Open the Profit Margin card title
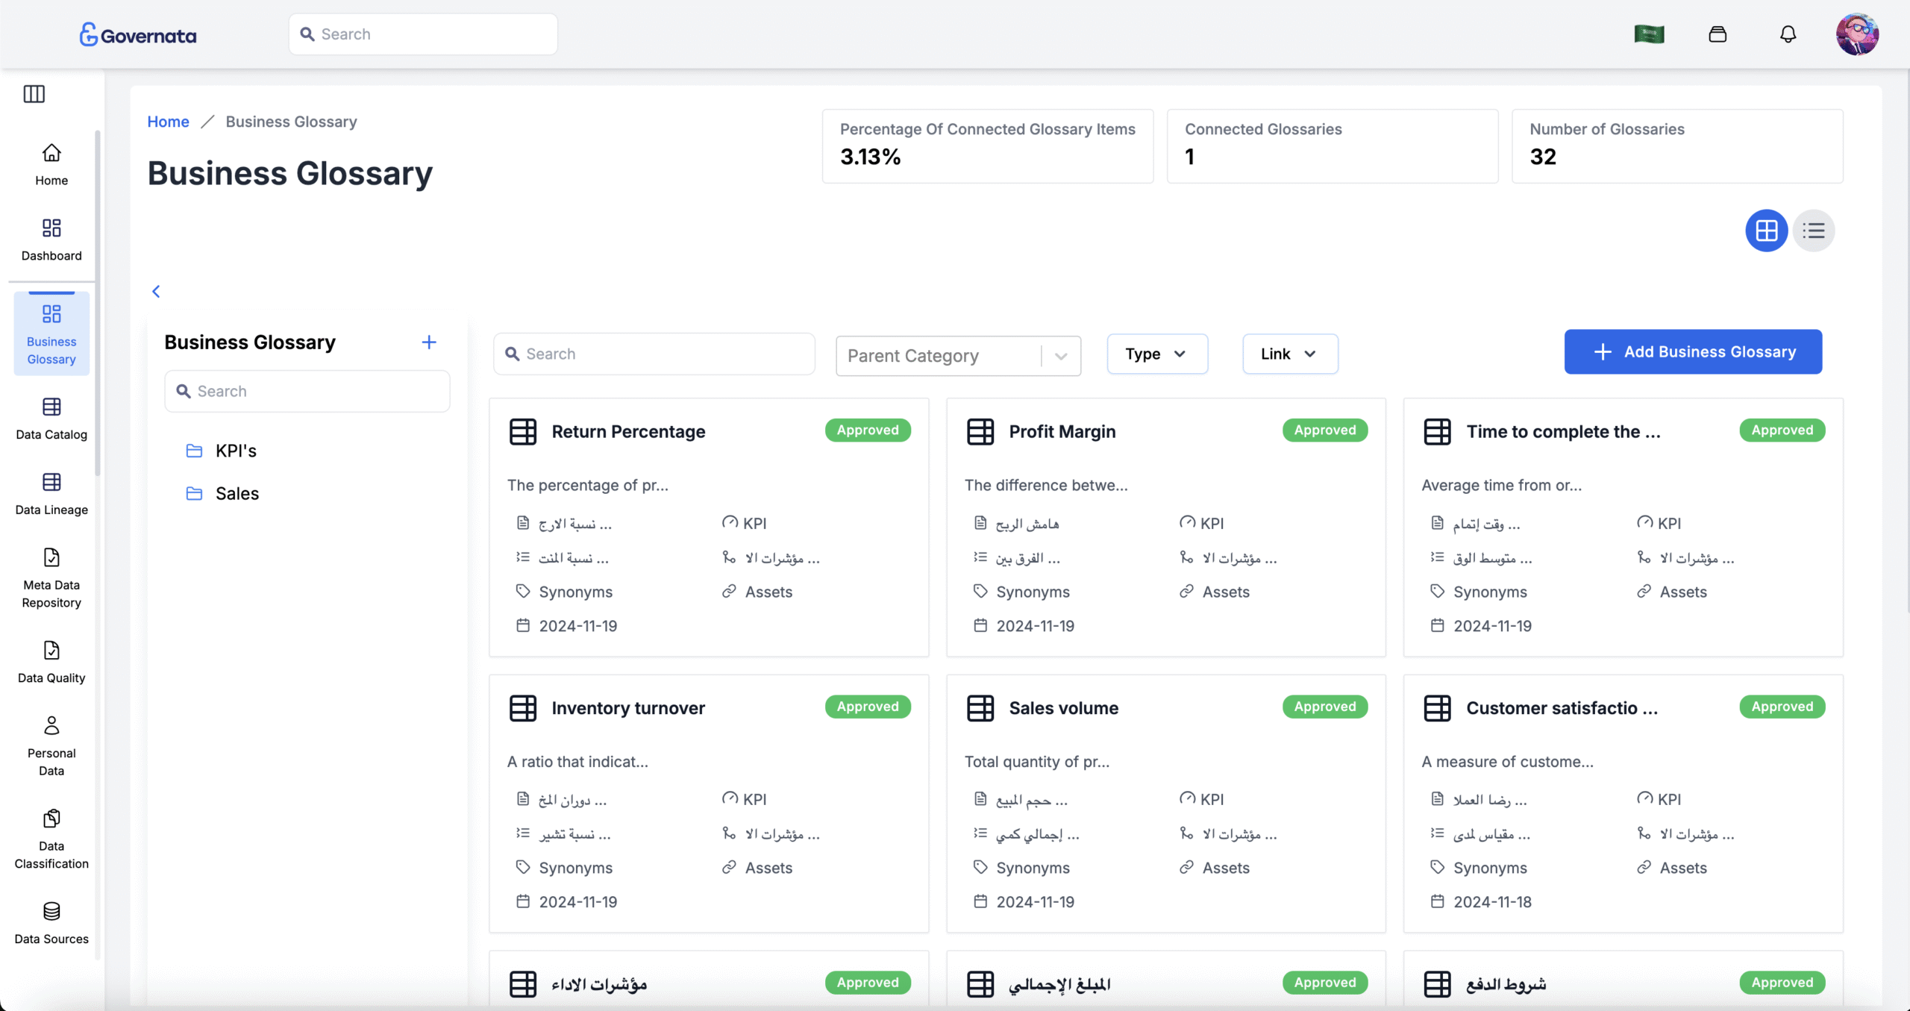This screenshot has height=1011, width=1910. tap(1062, 431)
